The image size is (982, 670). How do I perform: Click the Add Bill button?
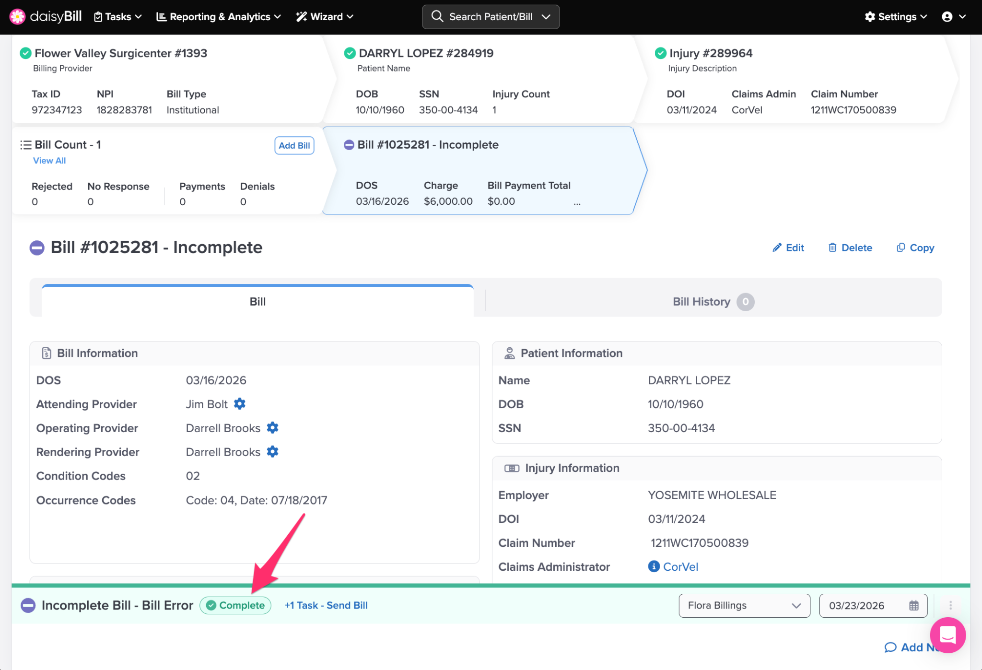(294, 145)
